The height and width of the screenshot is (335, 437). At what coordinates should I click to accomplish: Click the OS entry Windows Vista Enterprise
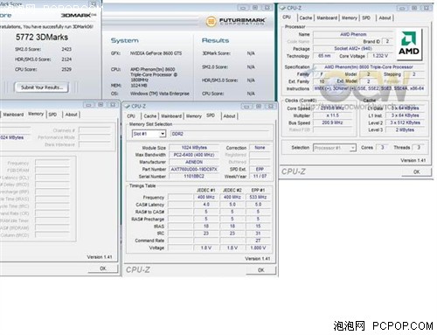point(160,94)
